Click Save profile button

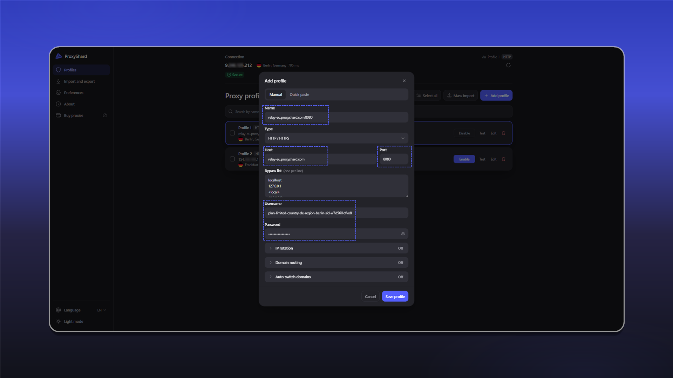click(x=395, y=296)
